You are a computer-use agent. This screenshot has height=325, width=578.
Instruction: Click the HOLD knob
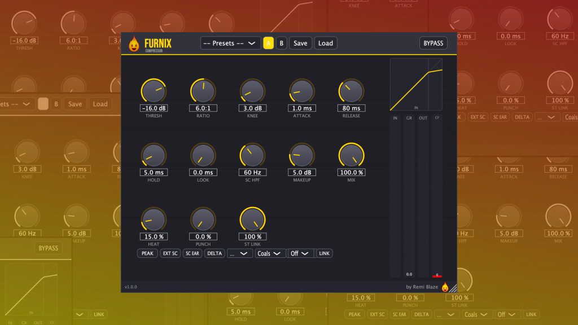pos(154,155)
